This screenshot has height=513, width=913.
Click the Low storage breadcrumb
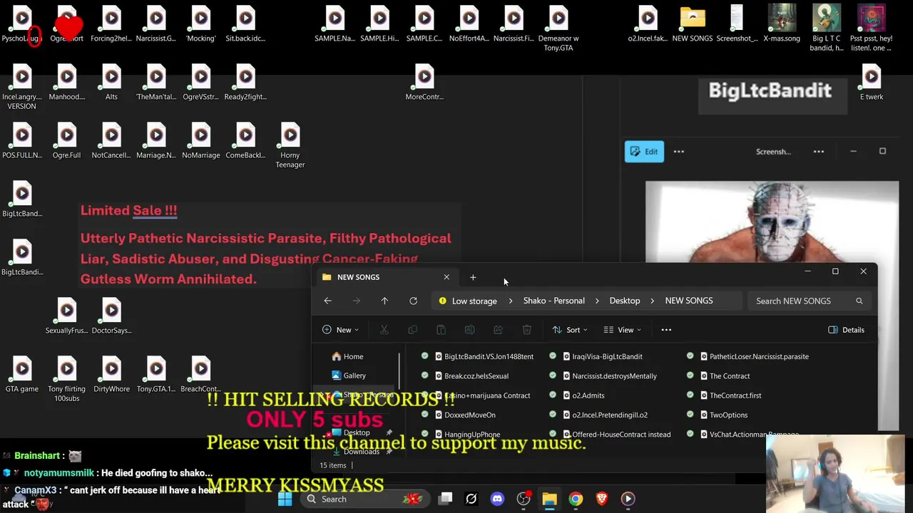click(474, 301)
